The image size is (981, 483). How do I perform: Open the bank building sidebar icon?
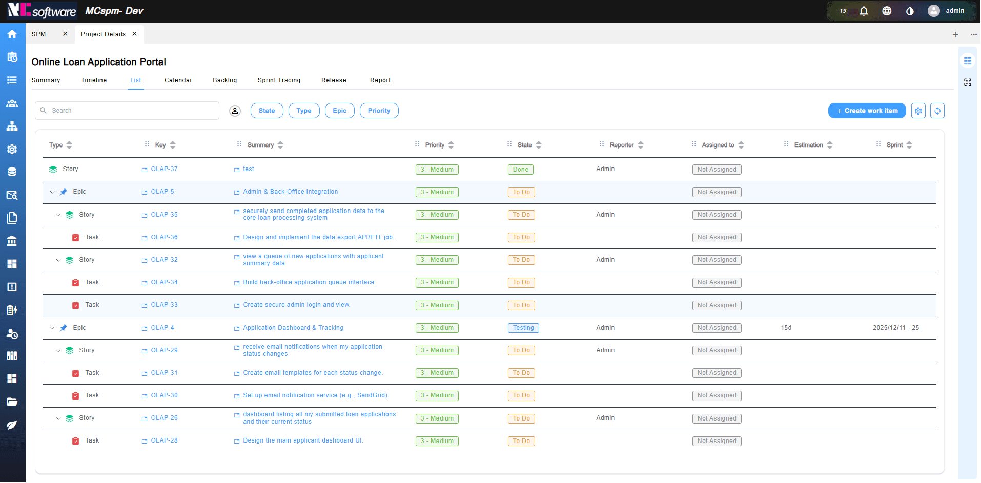tap(12, 241)
